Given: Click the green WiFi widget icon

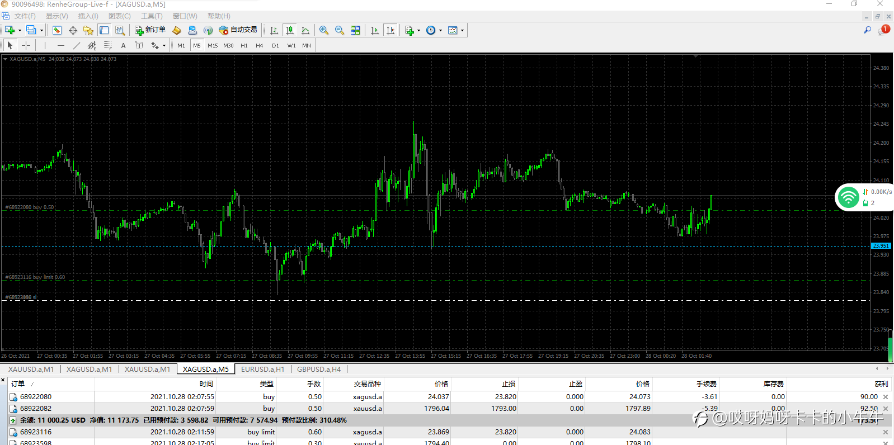Looking at the screenshot, I should [x=848, y=197].
